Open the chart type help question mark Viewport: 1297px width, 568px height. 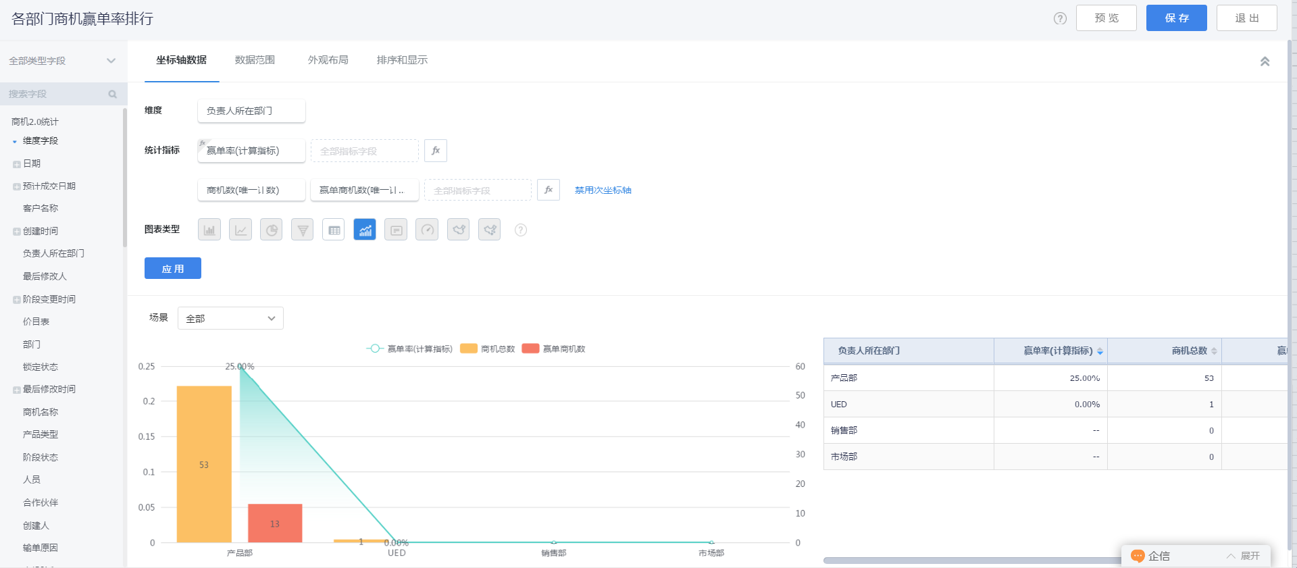[521, 230]
